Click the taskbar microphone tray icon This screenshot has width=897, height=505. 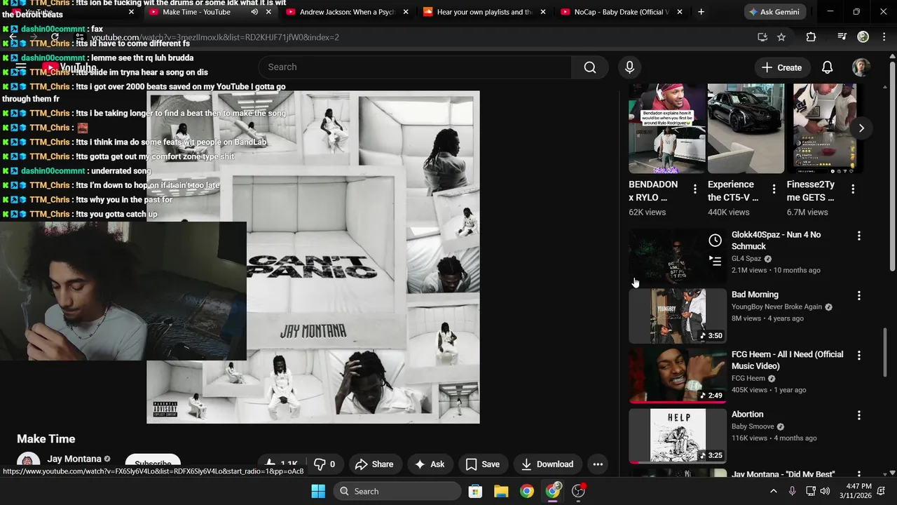point(793,491)
